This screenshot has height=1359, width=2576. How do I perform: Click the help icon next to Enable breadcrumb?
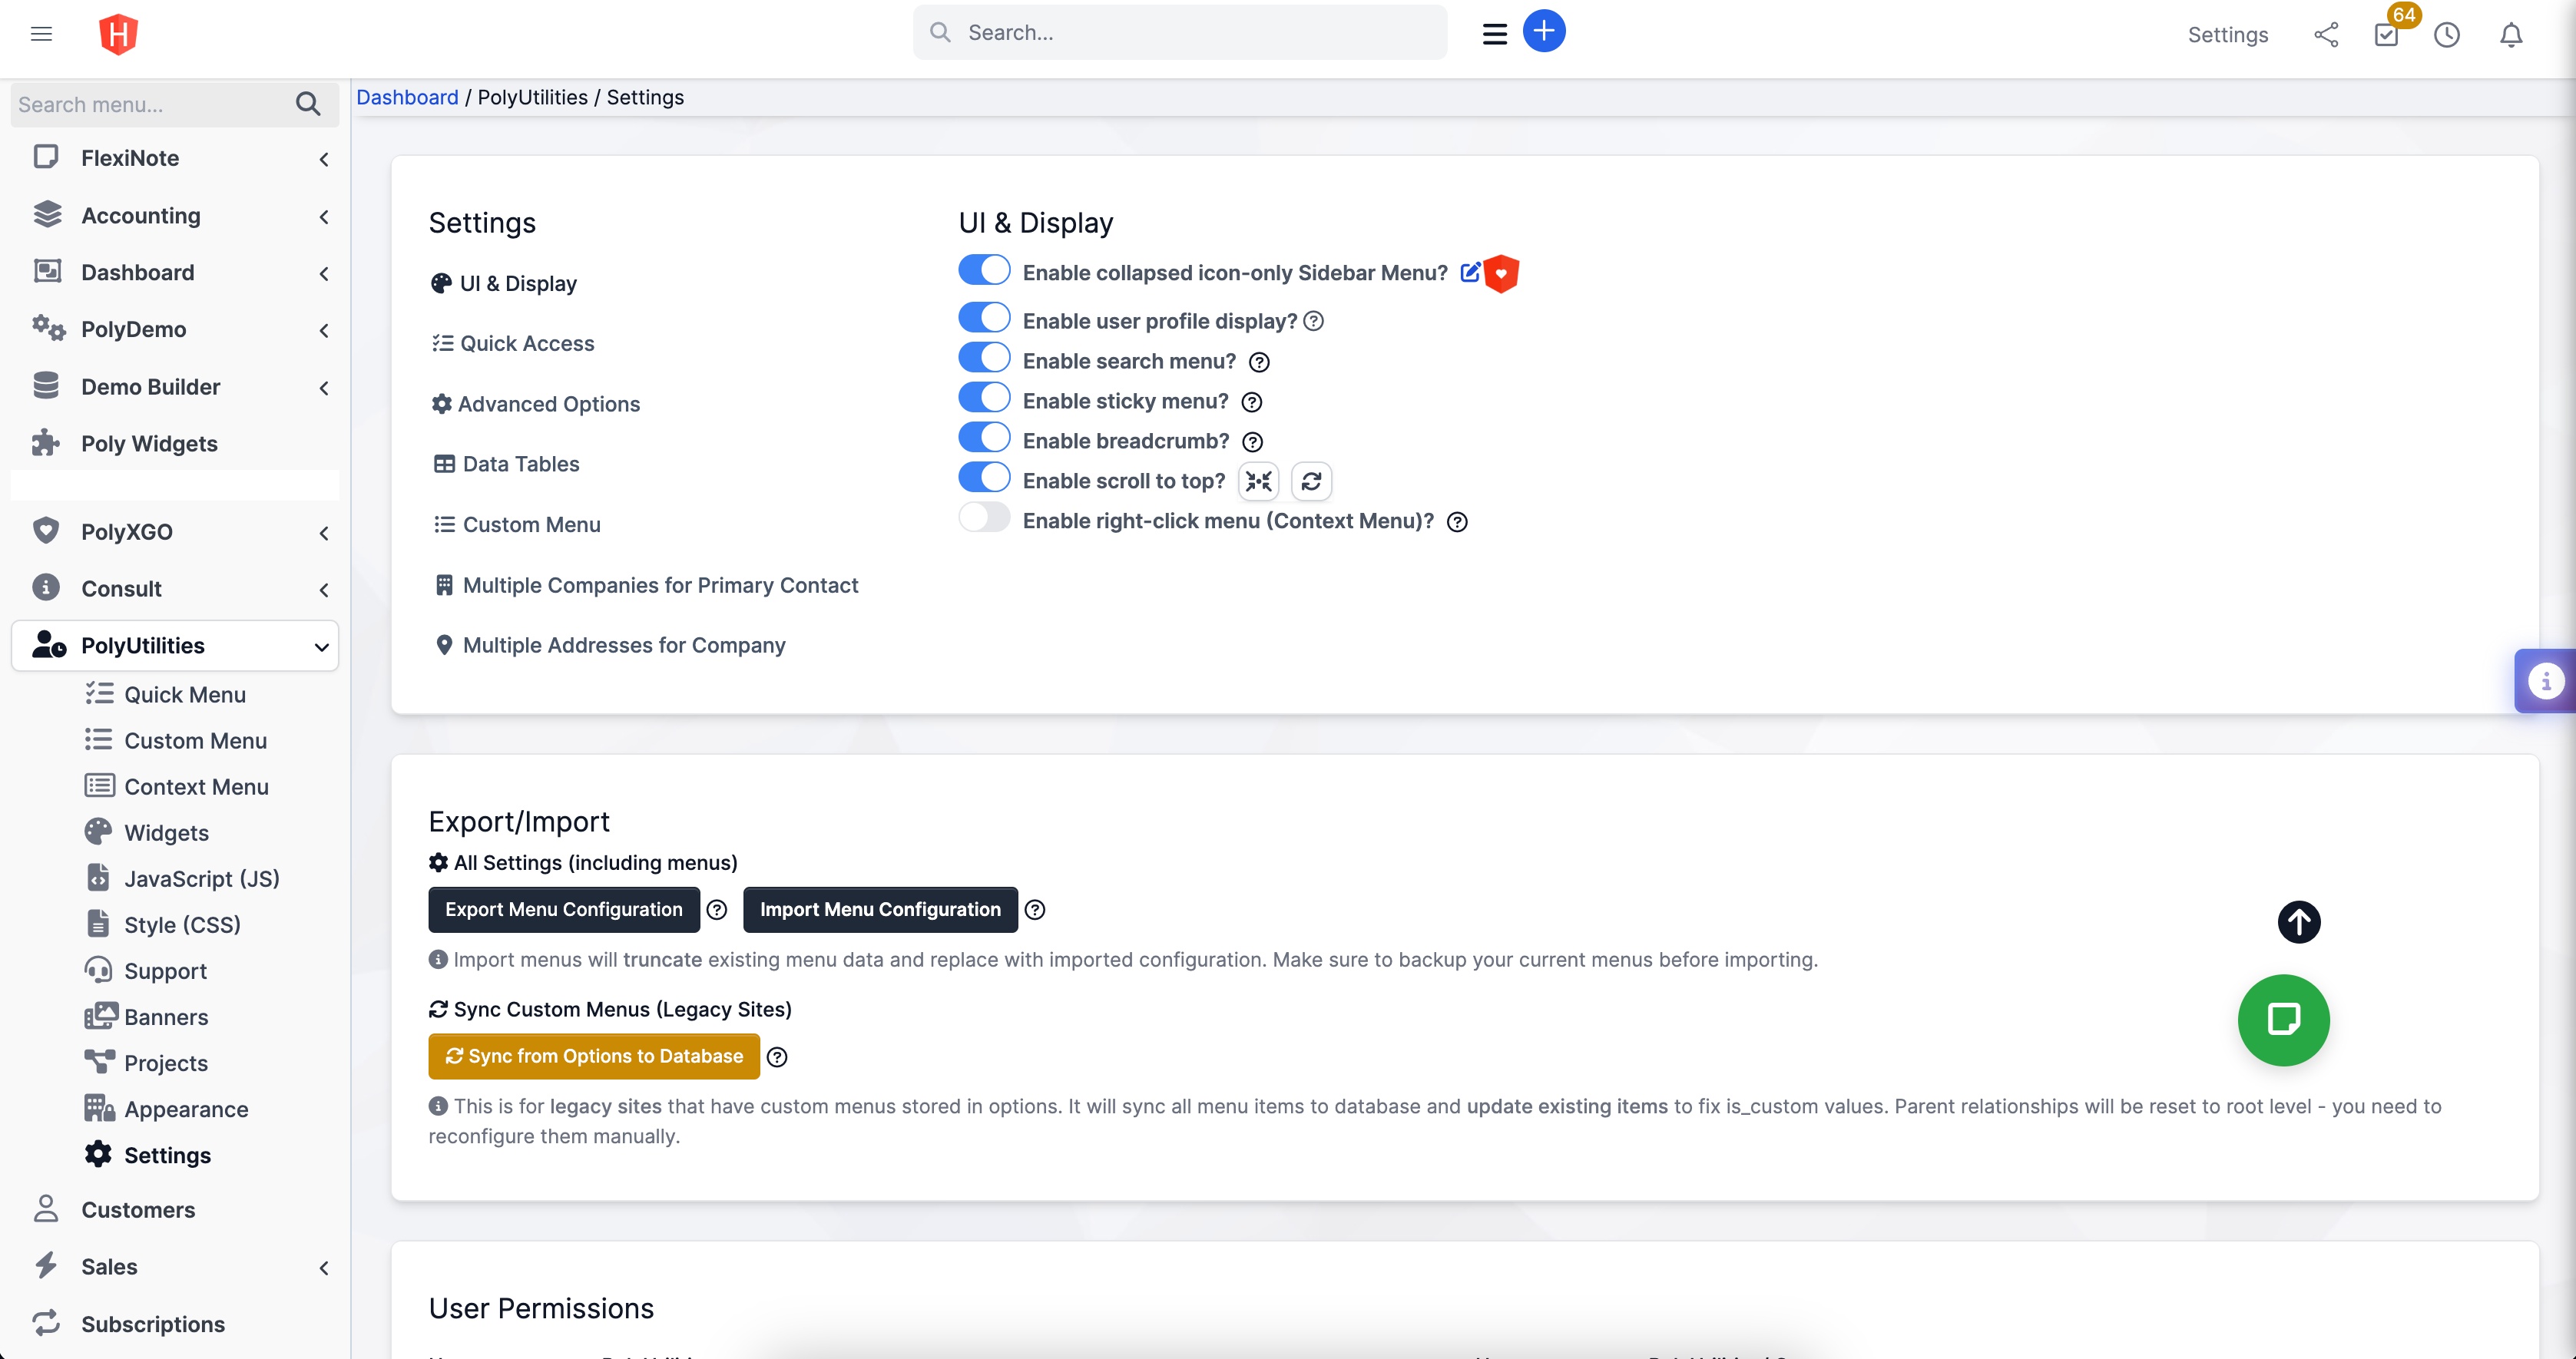(x=1253, y=441)
